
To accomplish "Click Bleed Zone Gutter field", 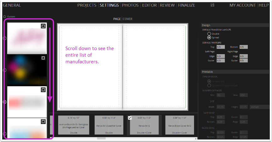I will tap(244, 133).
